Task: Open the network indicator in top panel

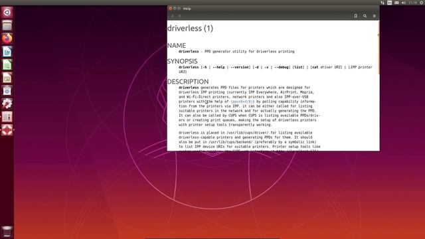Action: tap(382, 3)
